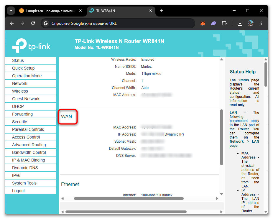This screenshot has width=273, height=219.
Task: Close the TL-WR841N tab
Action: (x=151, y=11)
